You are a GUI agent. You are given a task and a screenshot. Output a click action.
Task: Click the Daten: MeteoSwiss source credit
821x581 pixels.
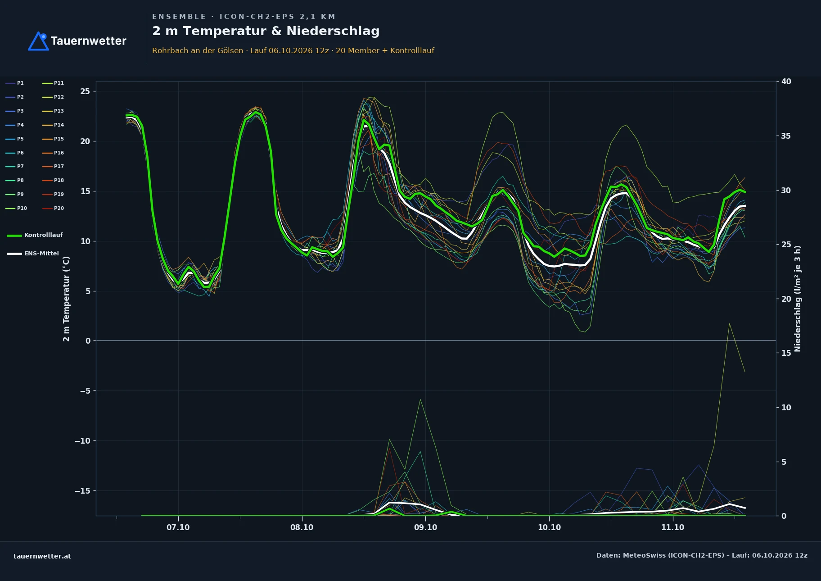(x=702, y=555)
